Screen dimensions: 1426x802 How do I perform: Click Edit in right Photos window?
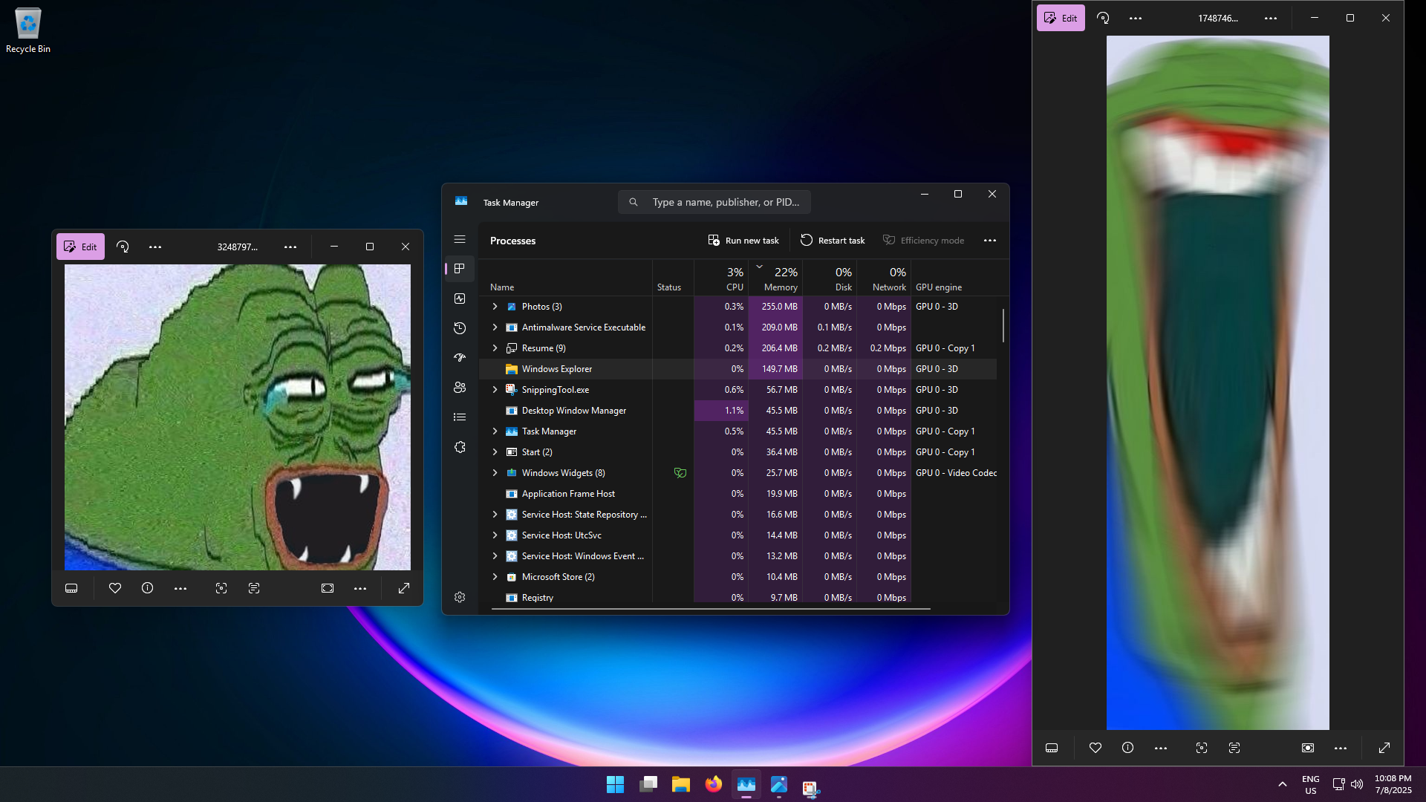click(1061, 18)
